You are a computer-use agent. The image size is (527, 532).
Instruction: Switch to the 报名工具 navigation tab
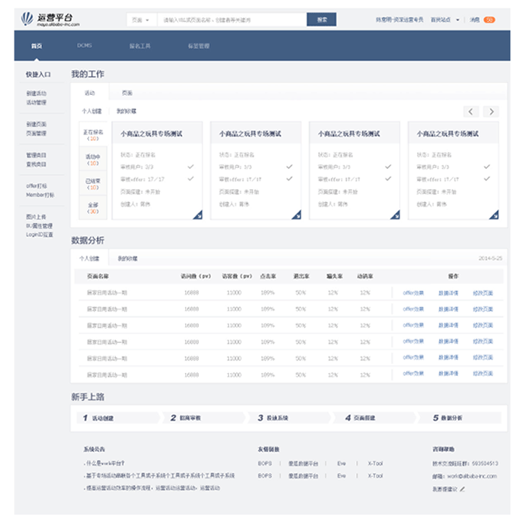tap(140, 46)
